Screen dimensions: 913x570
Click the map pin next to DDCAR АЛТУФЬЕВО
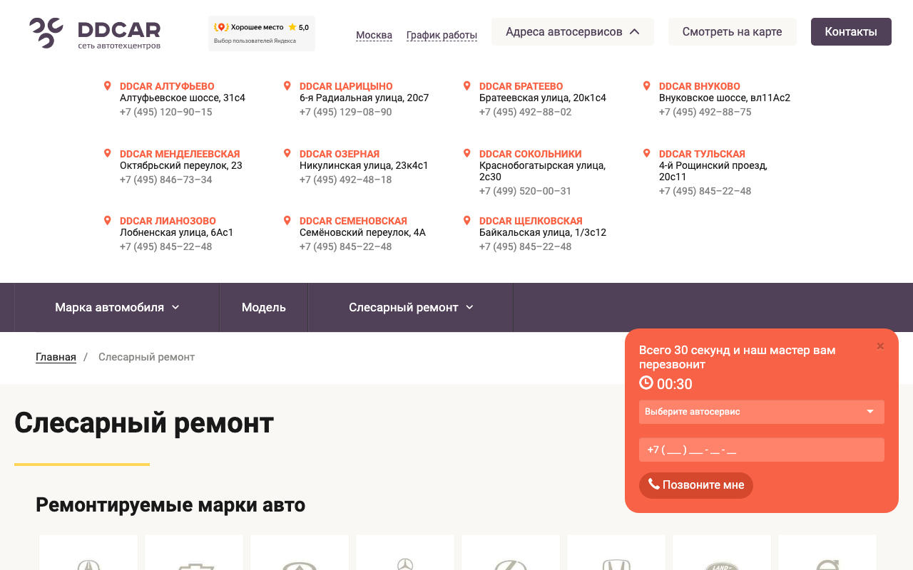tap(108, 86)
